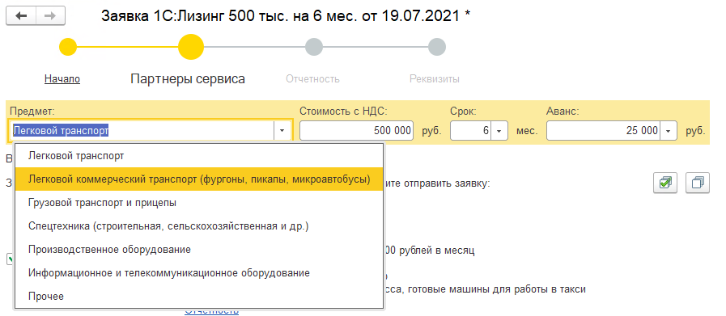Open the Отчетность step label
The height and width of the screenshot is (316, 726).
[312, 79]
